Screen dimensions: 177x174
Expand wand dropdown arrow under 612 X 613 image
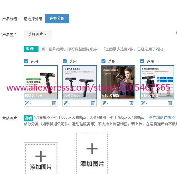147,103
